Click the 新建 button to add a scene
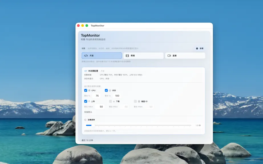Screen dimensions: 263x164 coord(200,48)
